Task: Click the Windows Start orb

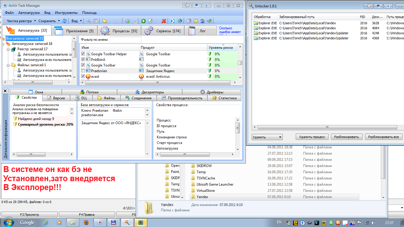Action: pyautogui.click(x=8, y=222)
